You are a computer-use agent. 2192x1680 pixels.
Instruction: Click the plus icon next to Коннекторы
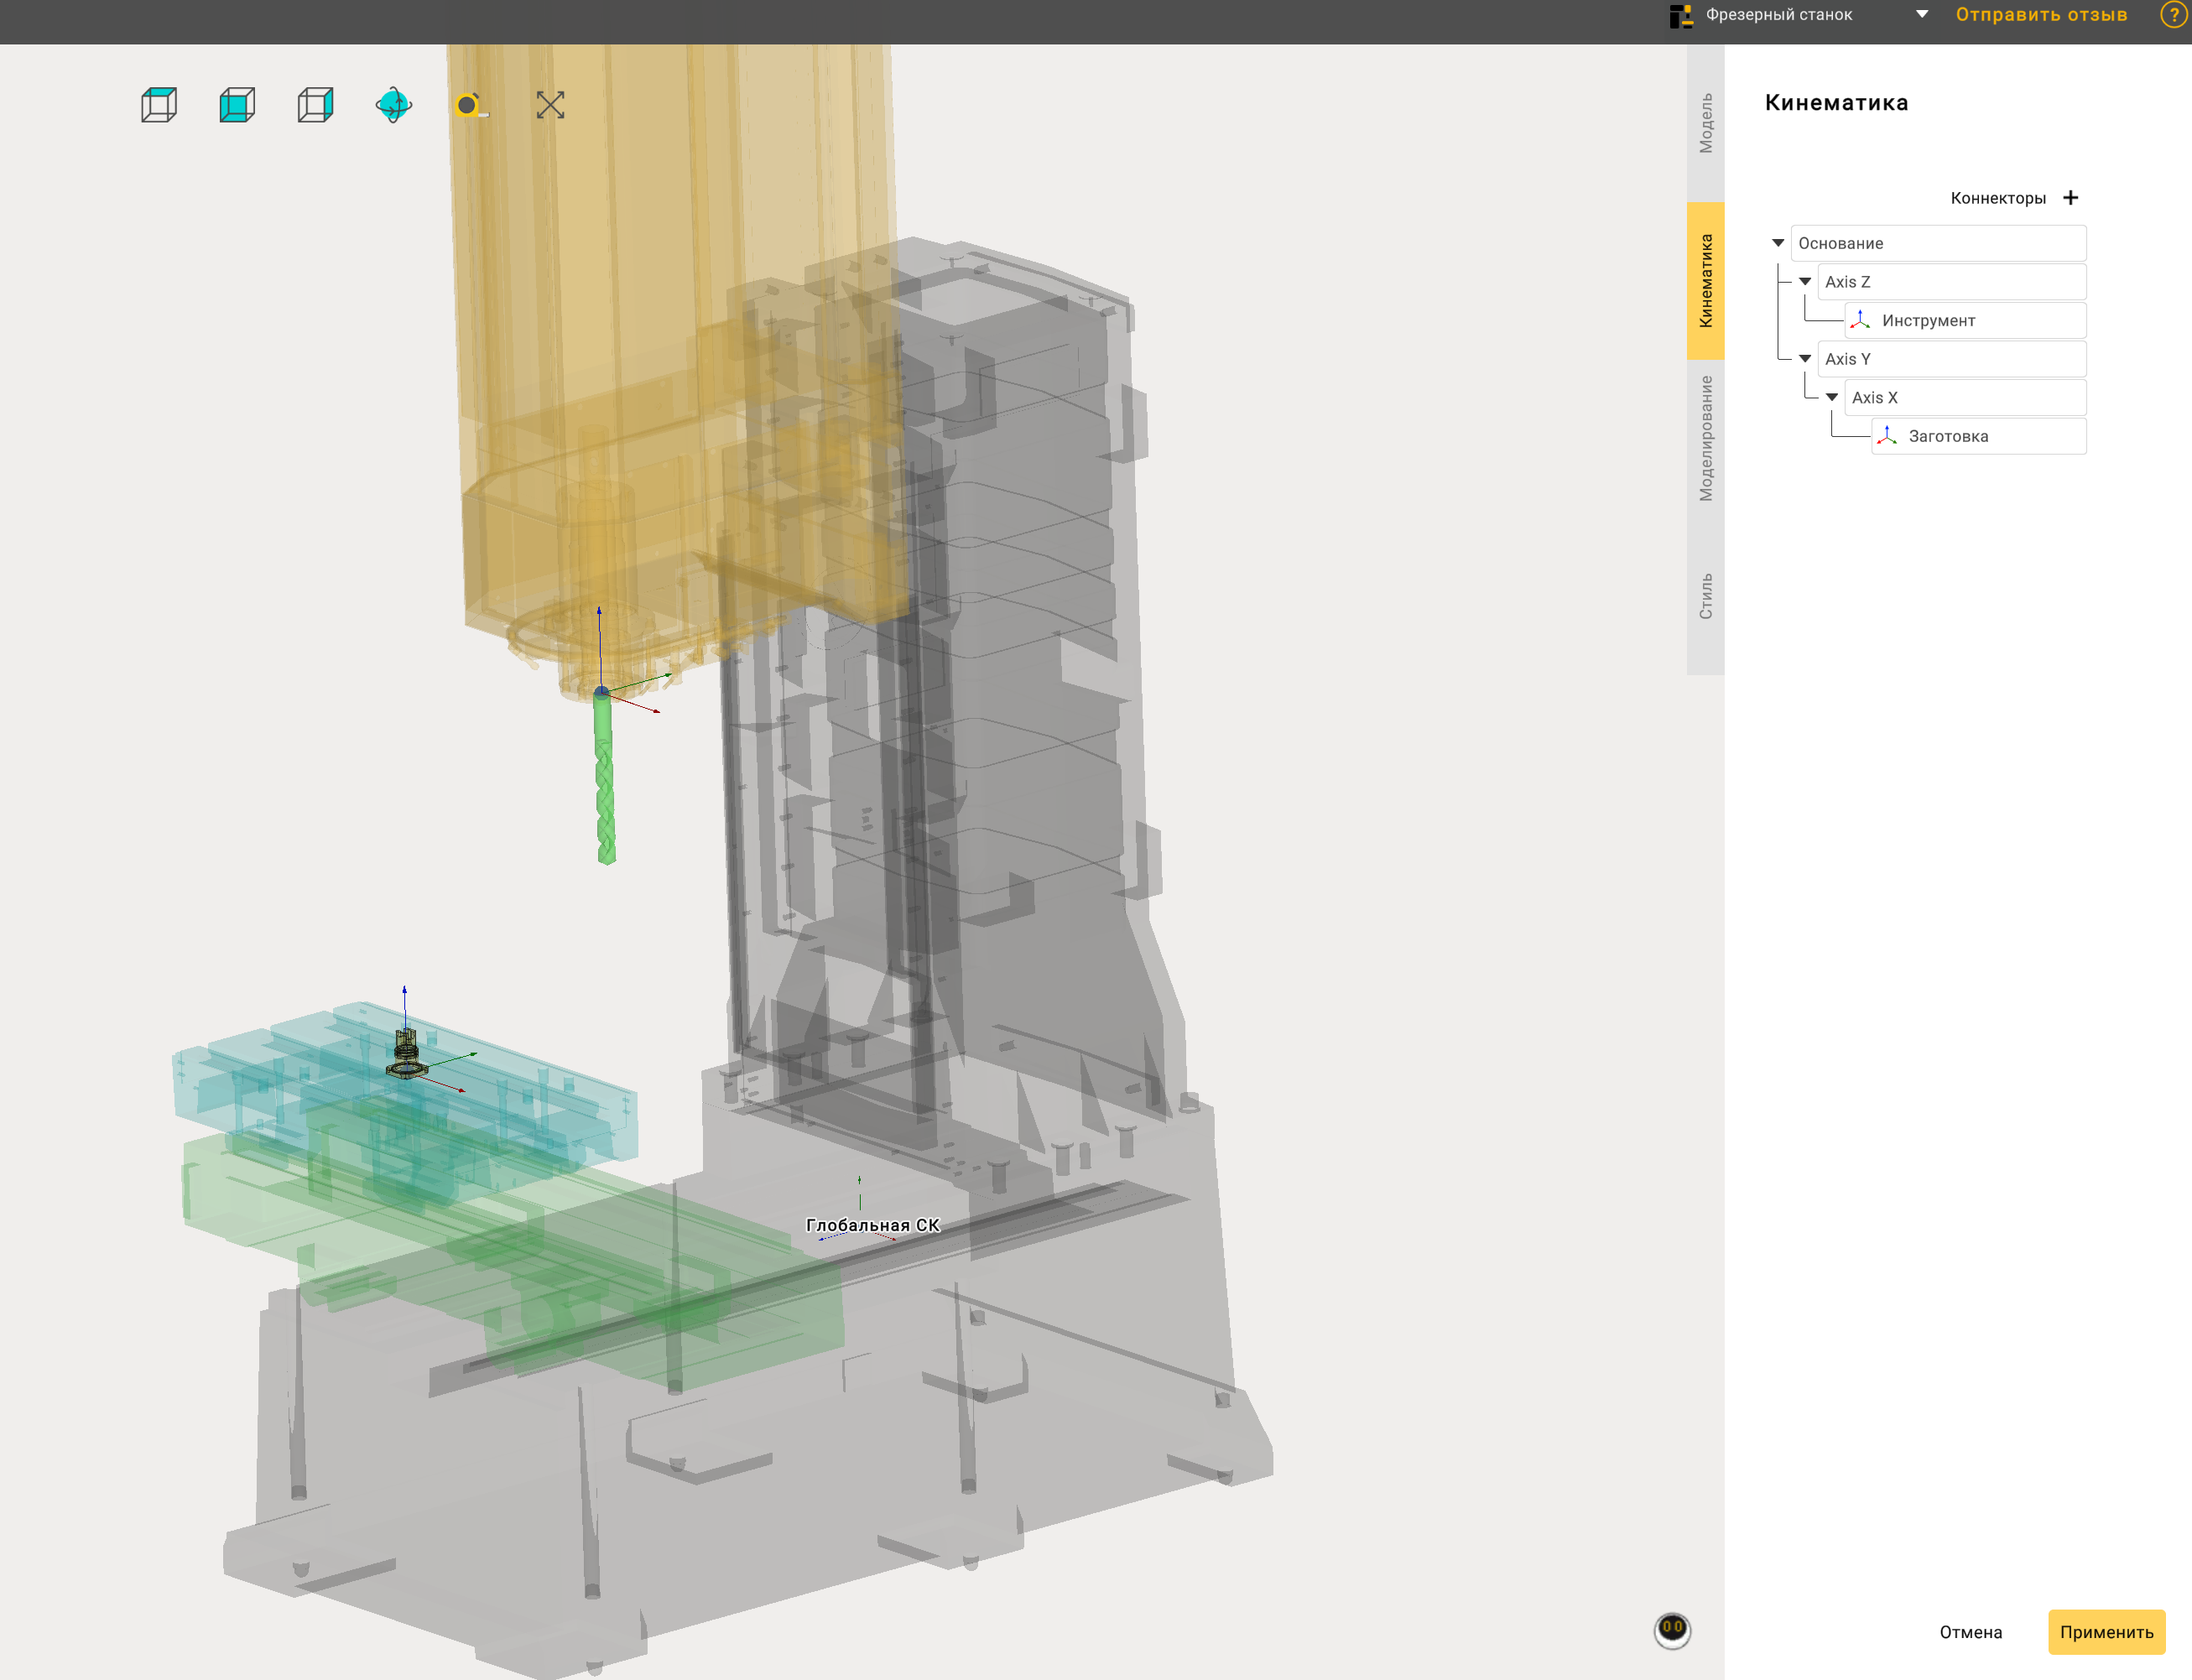click(2071, 198)
